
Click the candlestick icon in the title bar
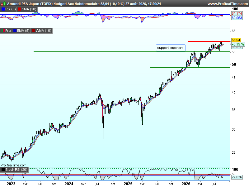(3, 4)
